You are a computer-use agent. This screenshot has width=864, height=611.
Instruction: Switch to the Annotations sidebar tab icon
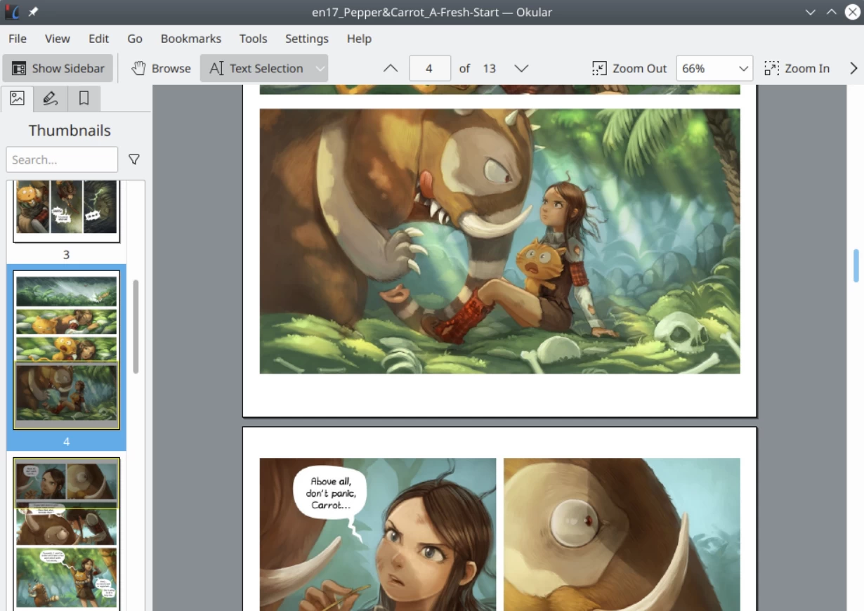coord(50,99)
